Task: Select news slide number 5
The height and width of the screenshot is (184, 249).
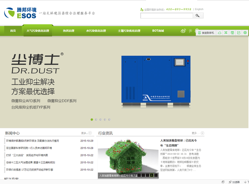Action: tap(156, 175)
